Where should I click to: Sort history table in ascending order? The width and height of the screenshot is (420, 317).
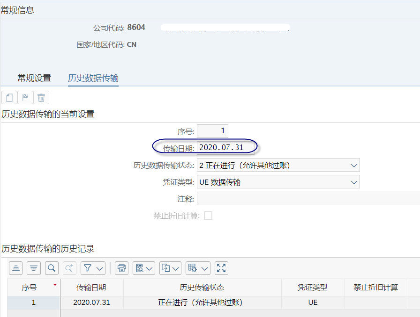click(16, 268)
